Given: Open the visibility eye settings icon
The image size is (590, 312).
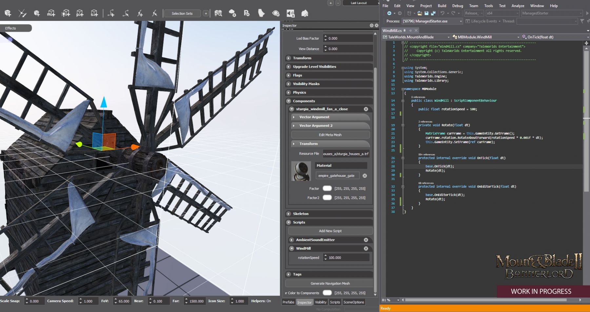Looking at the screenshot, I should [276, 13].
